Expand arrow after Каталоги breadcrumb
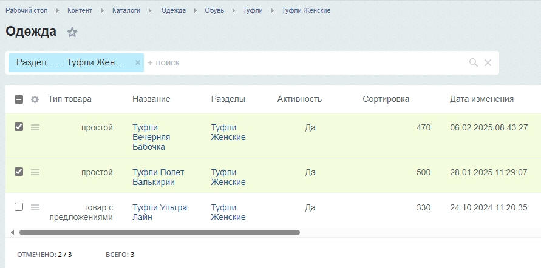The height and width of the screenshot is (268, 541). pos(151,11)
